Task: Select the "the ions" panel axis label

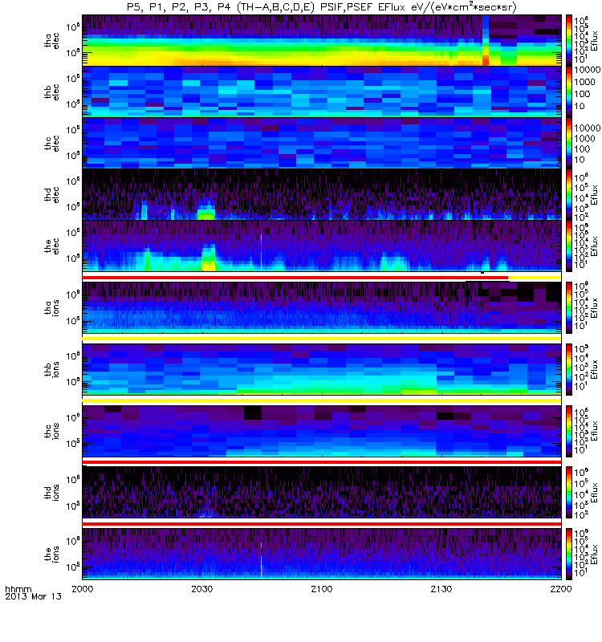Action: (51, 554)
